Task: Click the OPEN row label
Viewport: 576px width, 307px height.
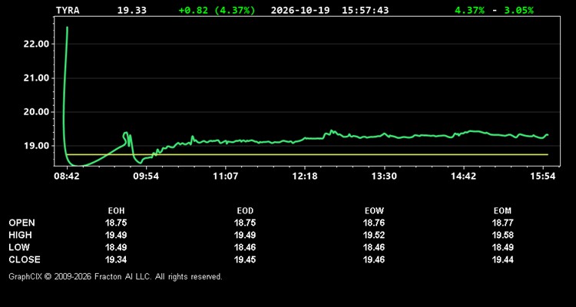Action: (22, 223)
